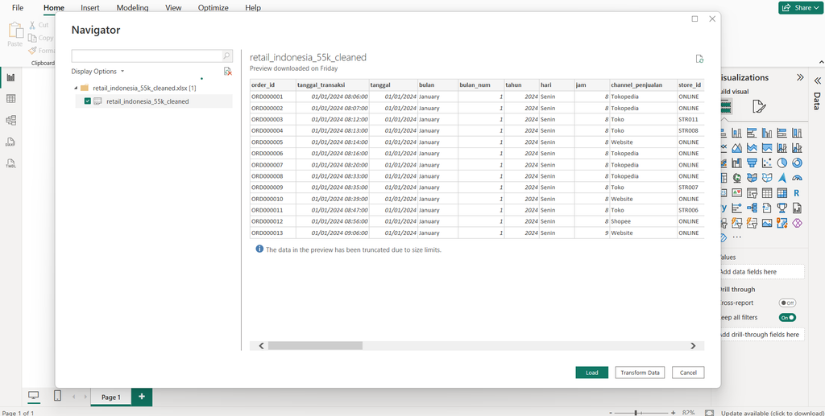Open the Display Options dropdown

pyautogui.click(x=97, y=72)
